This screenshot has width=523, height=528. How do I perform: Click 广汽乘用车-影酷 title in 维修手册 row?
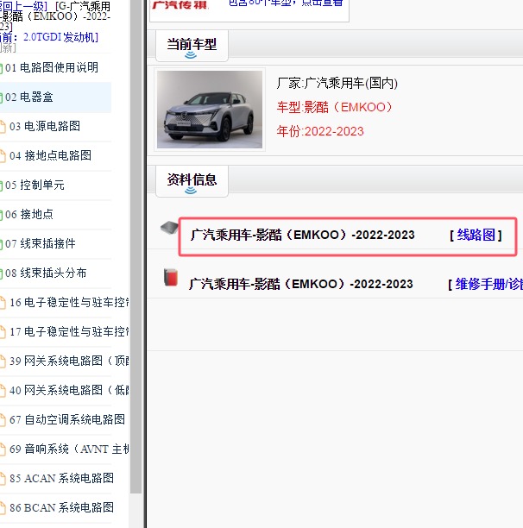pyautogui.click(x=301, y=284)
